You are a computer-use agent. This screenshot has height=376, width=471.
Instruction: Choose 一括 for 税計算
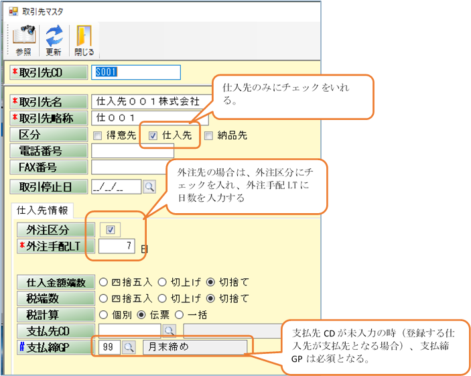point(179,315)
